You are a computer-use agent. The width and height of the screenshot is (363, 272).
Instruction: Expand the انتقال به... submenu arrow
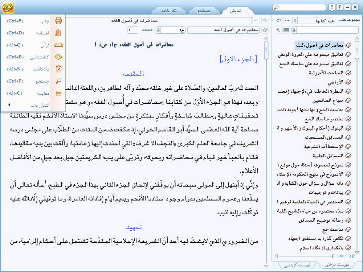(x=9, y=105)
